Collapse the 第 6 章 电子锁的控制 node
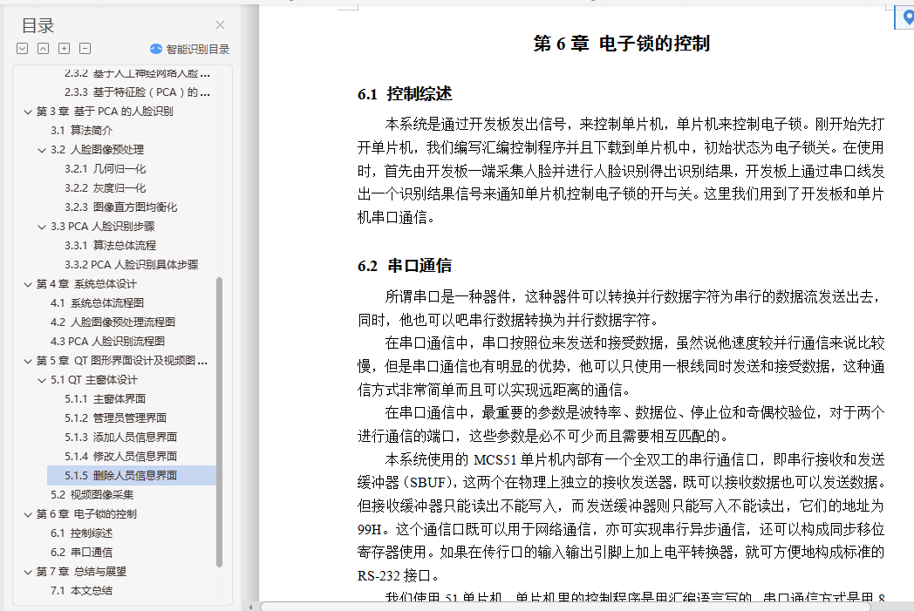914x611 pixels. (x=27, y=514)
